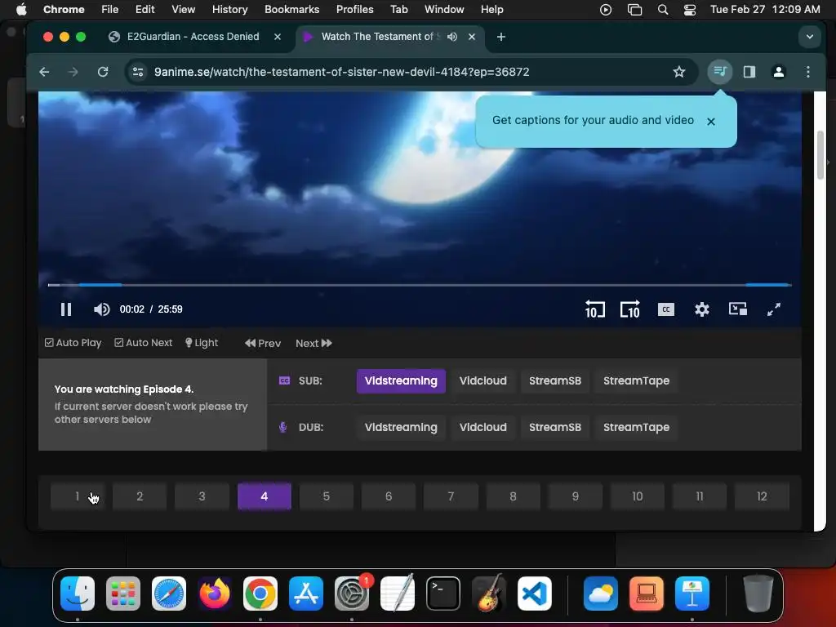Open the Profiles menu
836x627 pixels.
coord(354,9)
